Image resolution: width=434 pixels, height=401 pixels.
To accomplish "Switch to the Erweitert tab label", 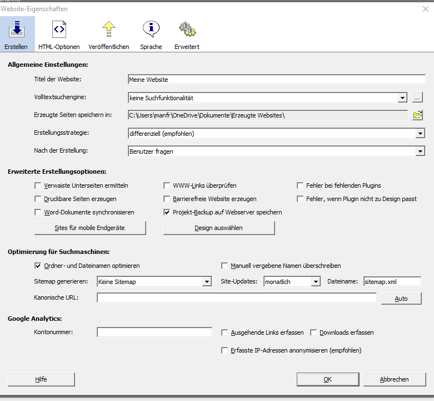I will click(187, 47).
